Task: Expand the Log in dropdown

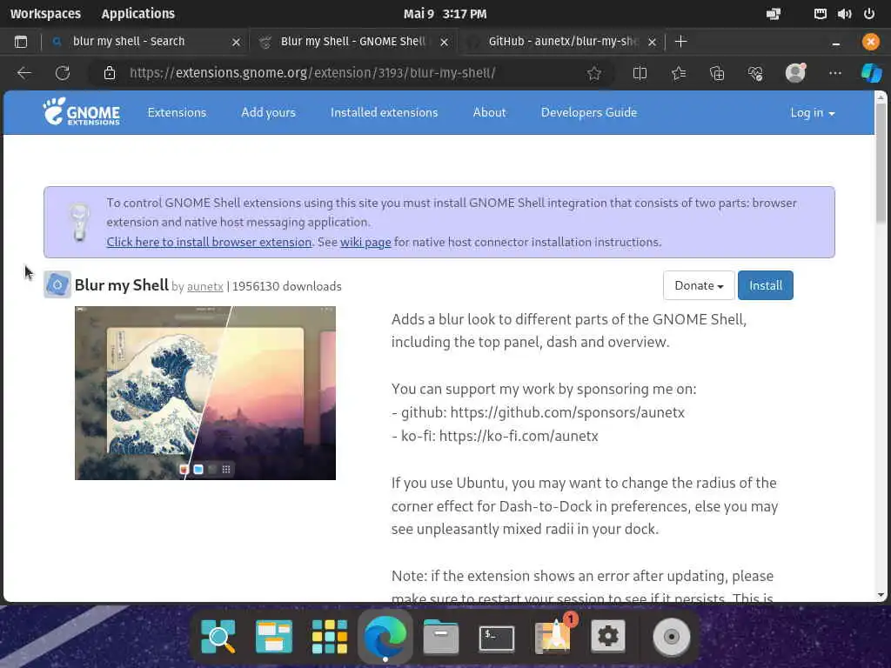Action: click(x=813, y=112)
